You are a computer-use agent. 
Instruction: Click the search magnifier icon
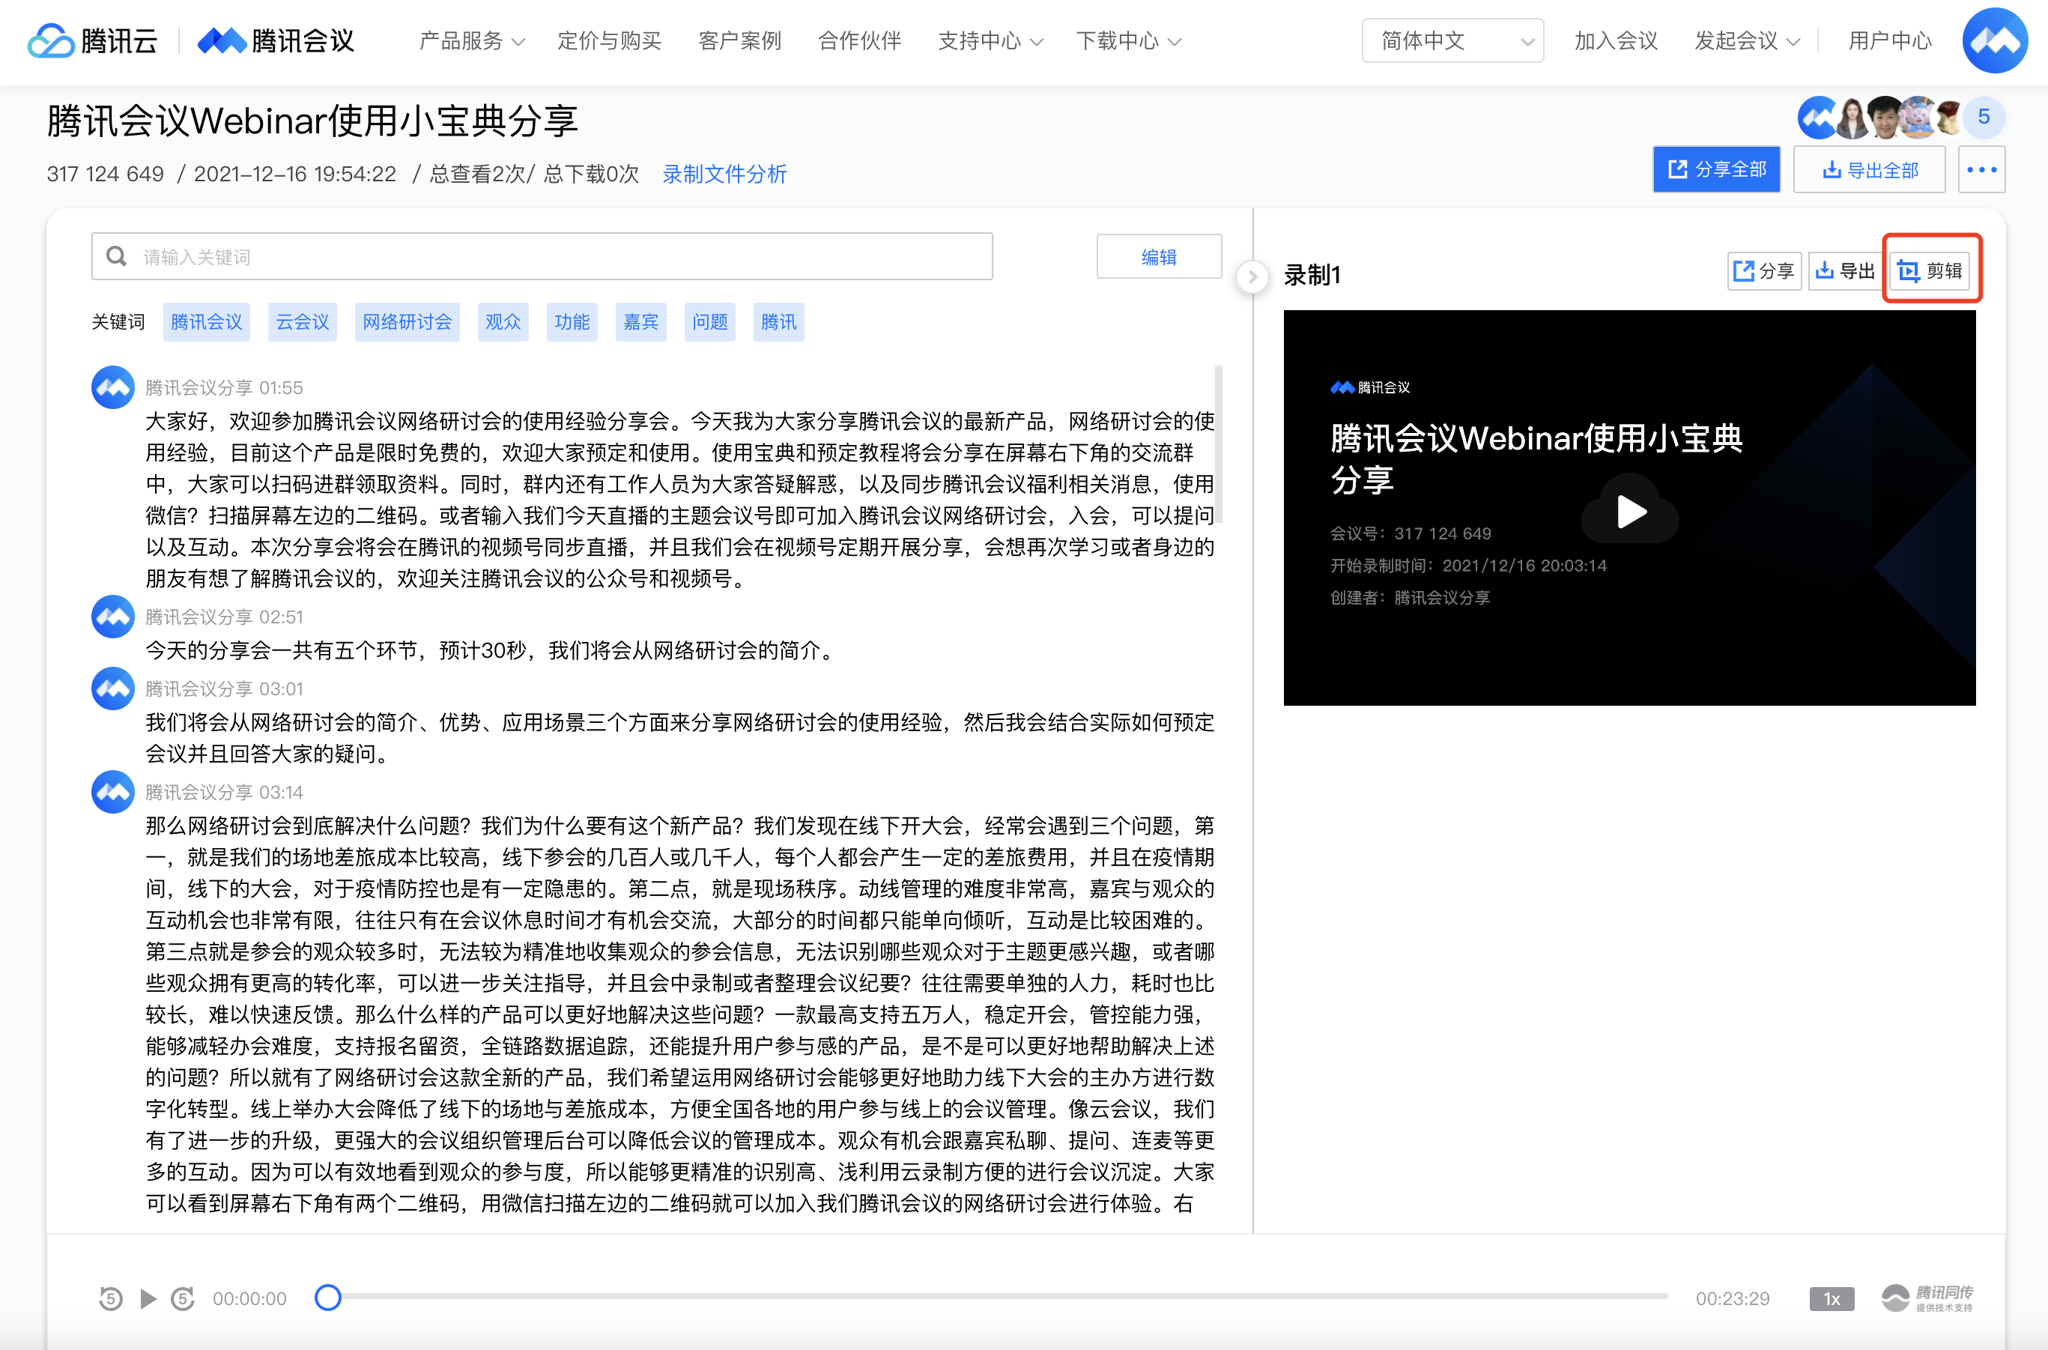(x=116, y=256)
